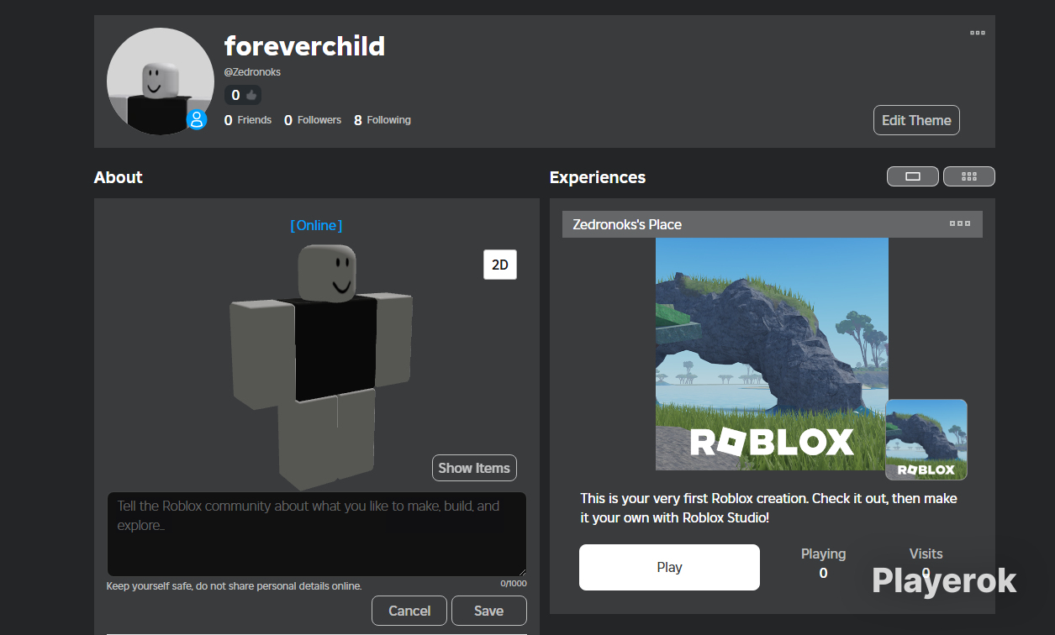The width and height of the screenshot is (1055, 635).
Task: Open the 0 Followers list
Action: point(313,120)
